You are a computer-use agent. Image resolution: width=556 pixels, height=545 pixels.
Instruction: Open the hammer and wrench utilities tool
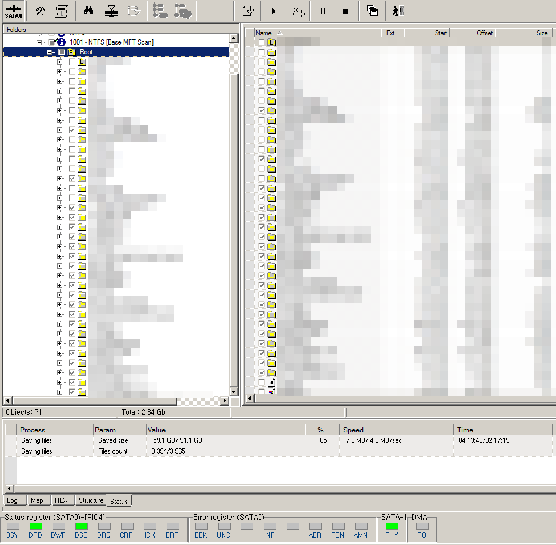click(x=40, y=11)
